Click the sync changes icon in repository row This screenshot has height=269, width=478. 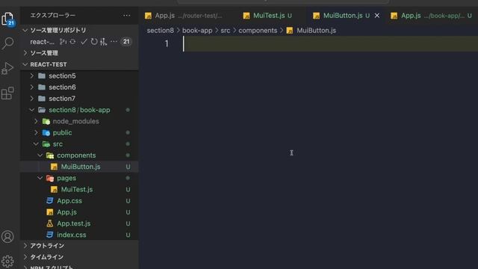[x=72, y=42]
